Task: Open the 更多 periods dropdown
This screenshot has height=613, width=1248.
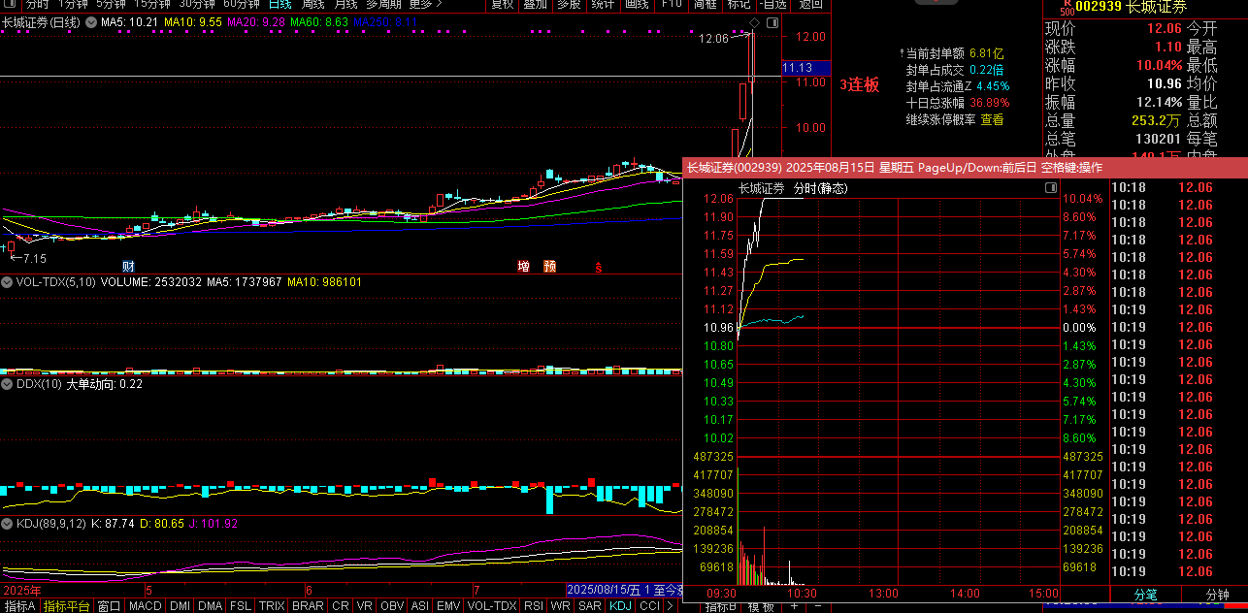Action: [423, 4]
